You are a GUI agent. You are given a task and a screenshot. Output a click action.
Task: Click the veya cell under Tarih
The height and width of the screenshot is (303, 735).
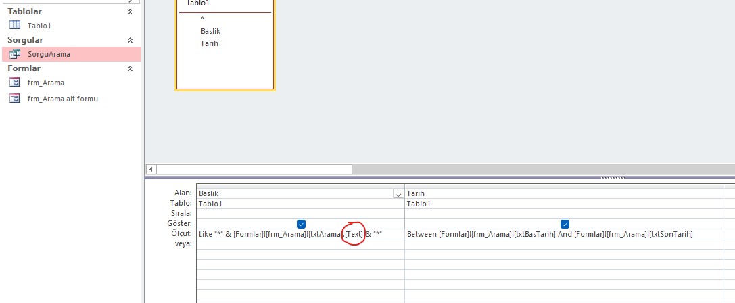[x=564, y=244]
